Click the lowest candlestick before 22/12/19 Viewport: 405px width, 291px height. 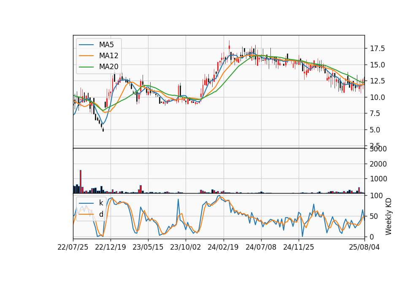103,129
